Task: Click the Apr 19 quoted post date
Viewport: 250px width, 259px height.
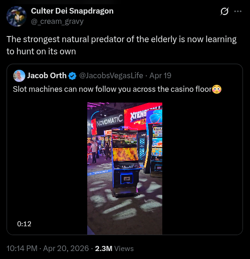Action: pos(160,76)
